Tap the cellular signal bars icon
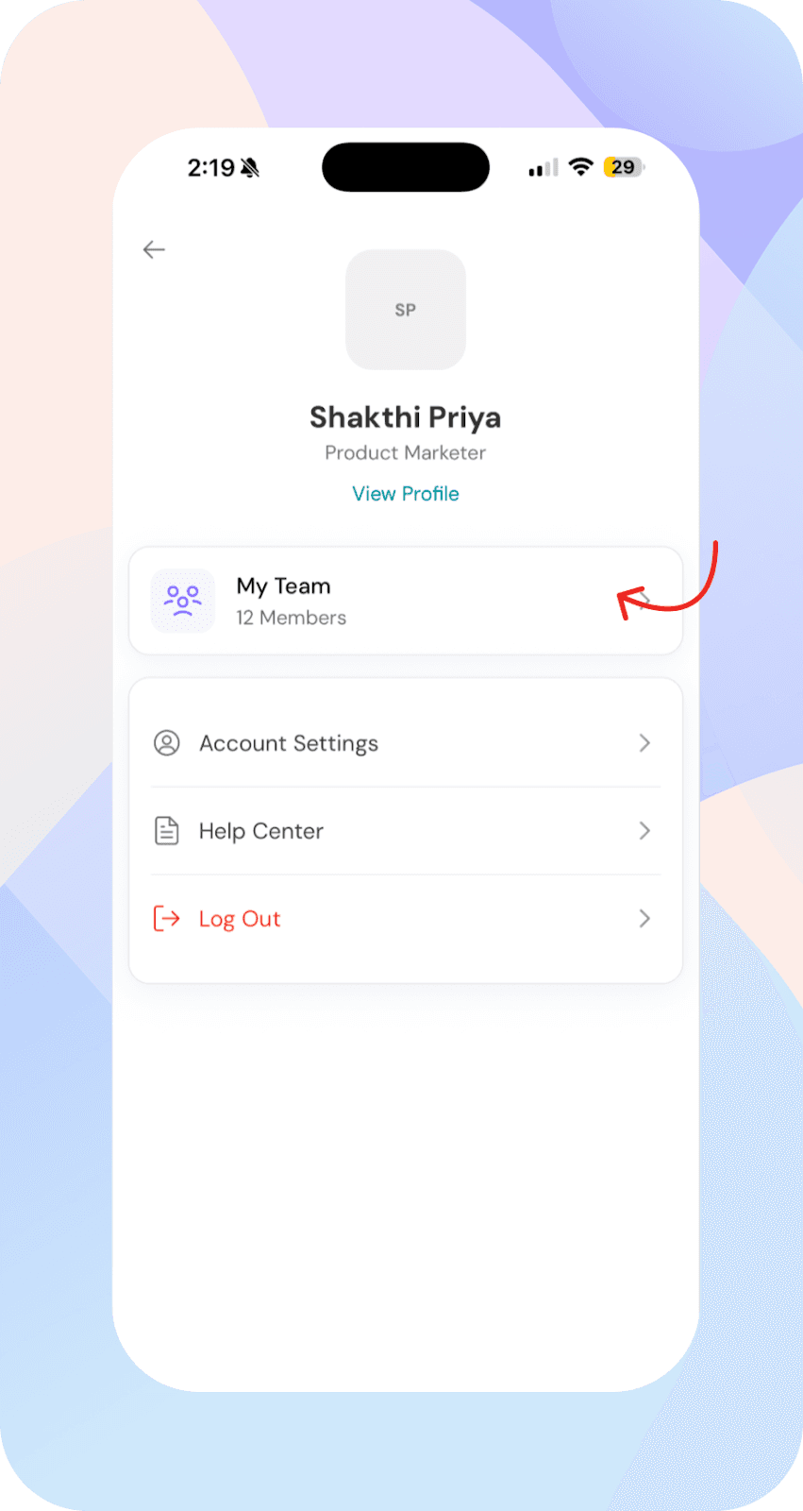The height and width of the screenshot is (1511, 803). [544, 168]
